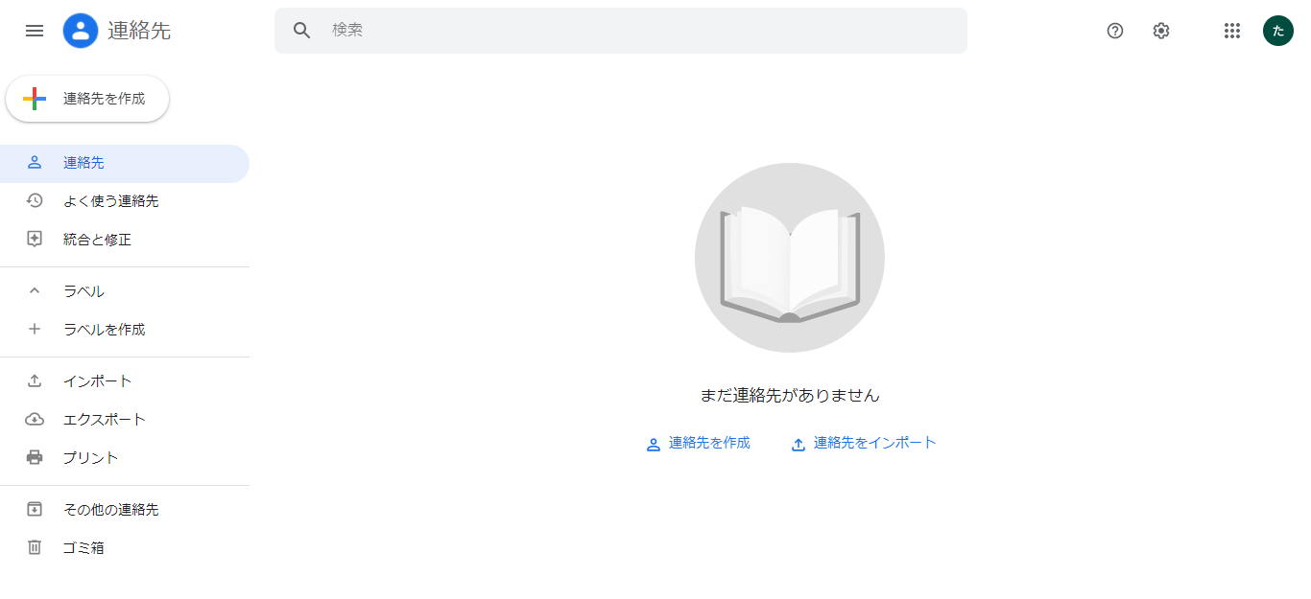
Task: Open 統合と修正
Action: (125, 240)
